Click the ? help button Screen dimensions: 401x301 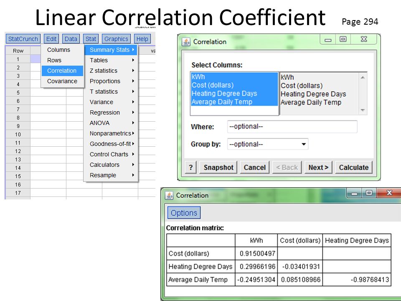click(190, 167)
